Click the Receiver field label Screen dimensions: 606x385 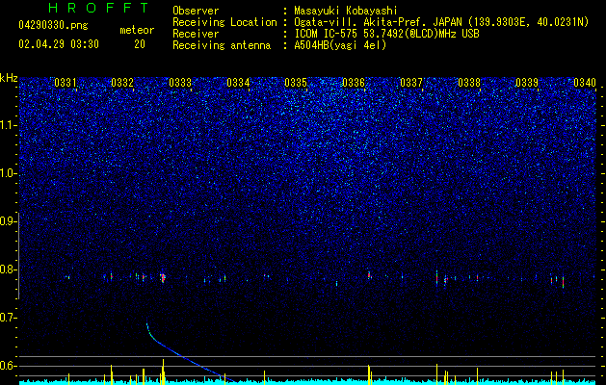click(x=196, y=34)
